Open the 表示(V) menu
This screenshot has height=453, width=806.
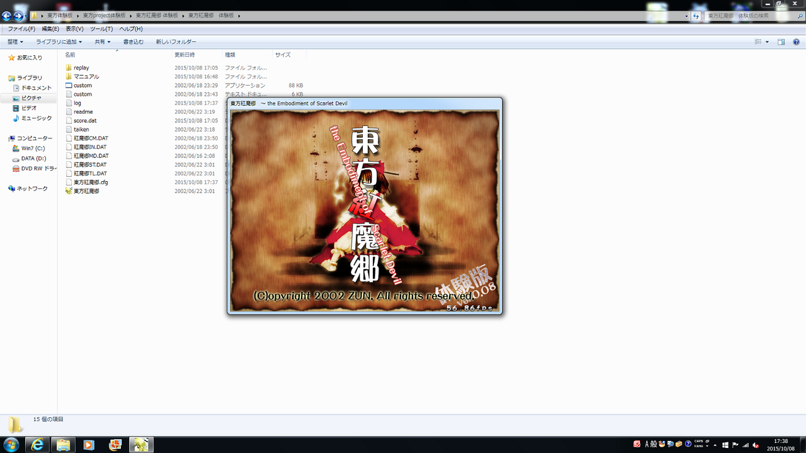click(75, 29)
